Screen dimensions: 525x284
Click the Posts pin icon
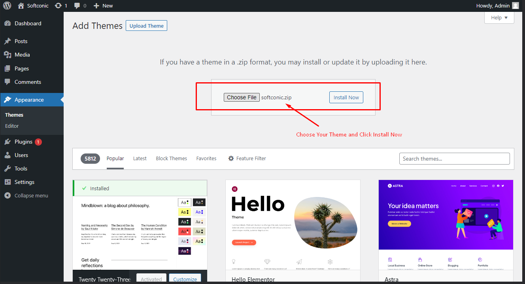(x=8, y=41)
